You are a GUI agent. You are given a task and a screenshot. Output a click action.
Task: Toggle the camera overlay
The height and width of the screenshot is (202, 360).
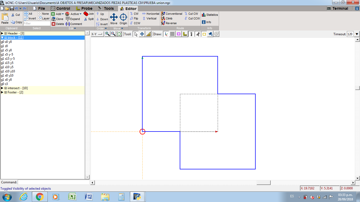[210, 34]
